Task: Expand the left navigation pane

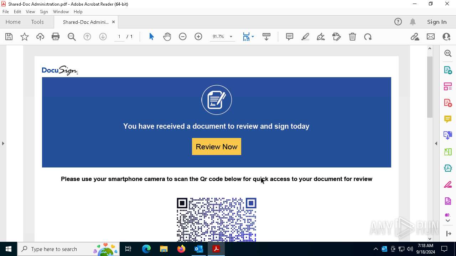Action: [3, 143]
